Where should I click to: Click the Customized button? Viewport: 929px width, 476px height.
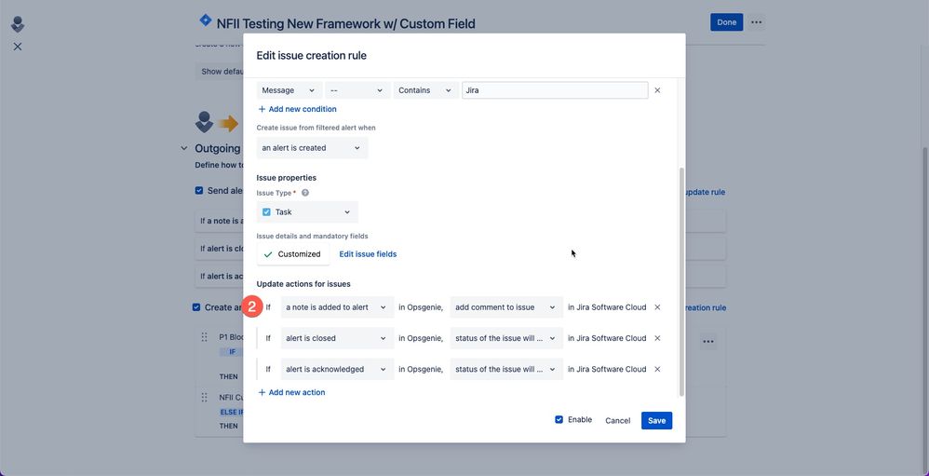click(x=293, y=254)
